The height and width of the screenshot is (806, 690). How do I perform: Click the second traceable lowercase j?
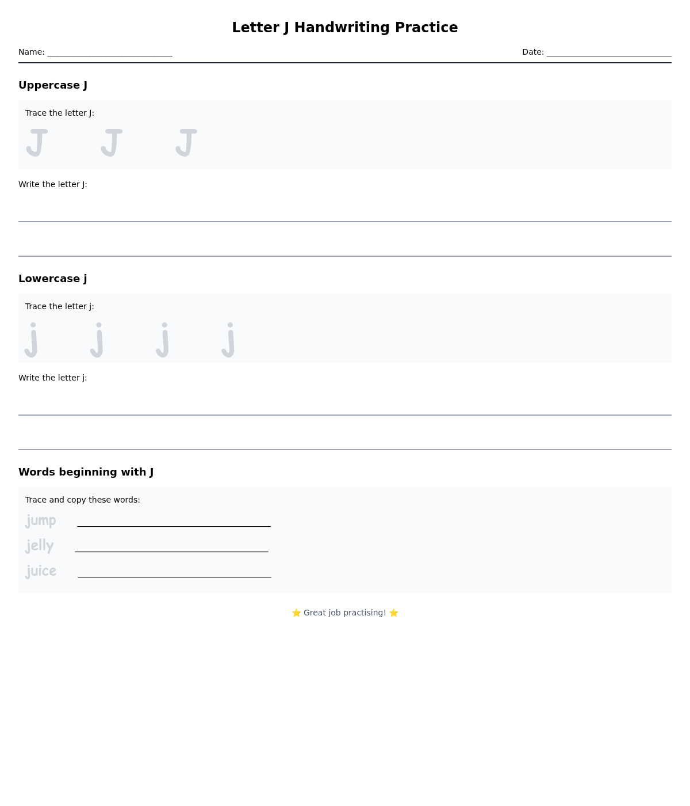coord(97,340)
